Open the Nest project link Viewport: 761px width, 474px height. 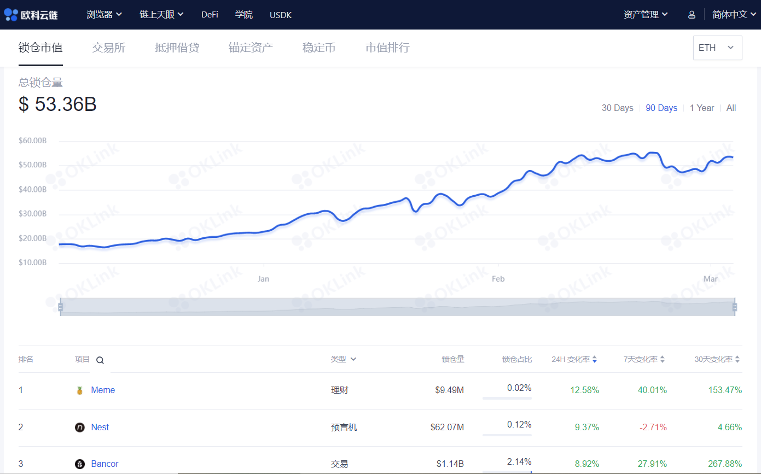click(x=100, y=428)
